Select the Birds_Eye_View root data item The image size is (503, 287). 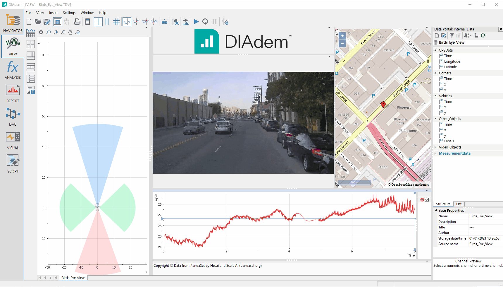tap(452, 42)
